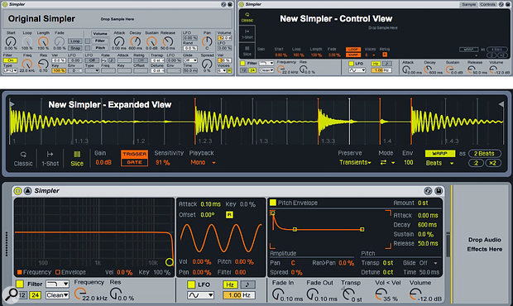Click the last pitch envelope breakpoint
Screen dimensions: 513x306
[362, 230]
